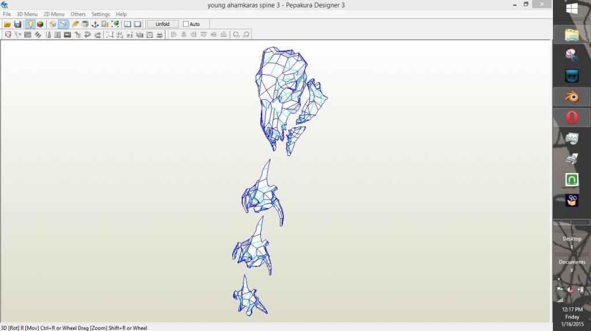Select the pencil open-edges tool

(76, 24)
